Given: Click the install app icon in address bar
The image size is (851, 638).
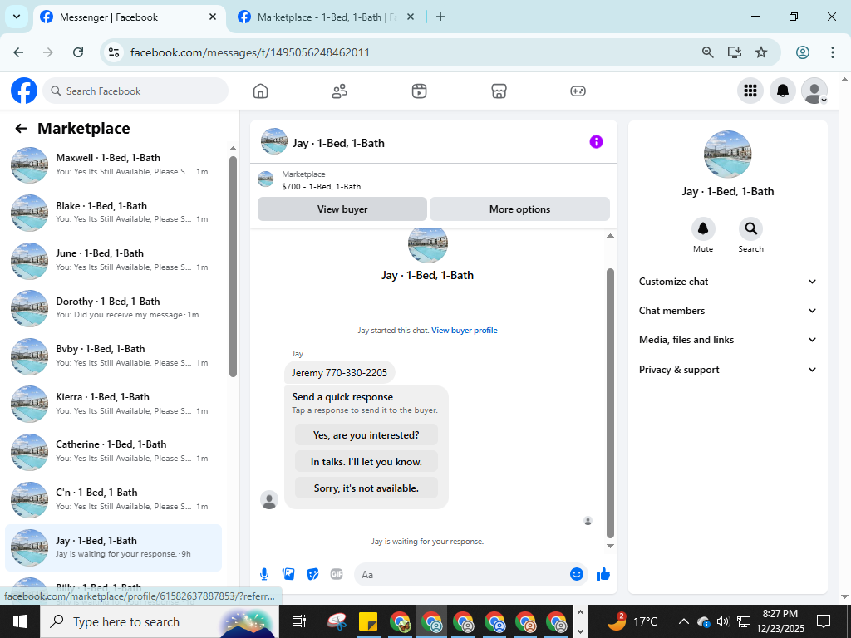Looking at the screenshot, I should pos(735,52).
